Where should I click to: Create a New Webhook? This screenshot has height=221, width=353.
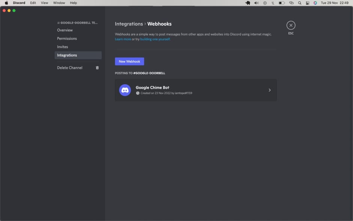(130, 61)
